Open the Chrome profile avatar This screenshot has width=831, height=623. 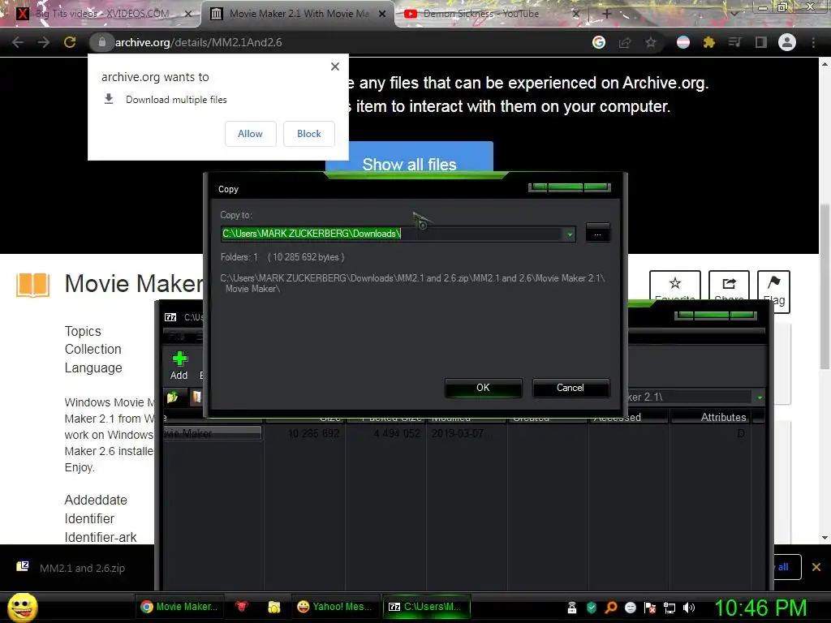click(x=787, y=42)
